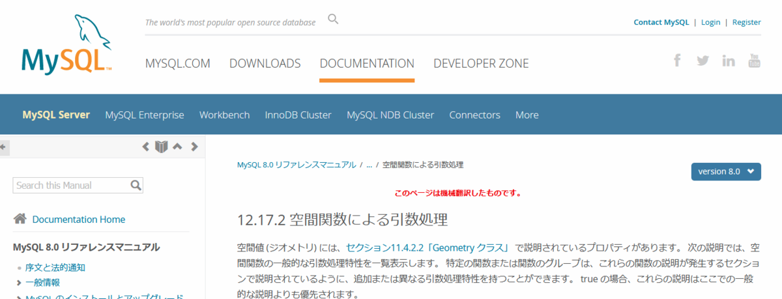Click the breadcrumb ellipsis link

point(369,165)
